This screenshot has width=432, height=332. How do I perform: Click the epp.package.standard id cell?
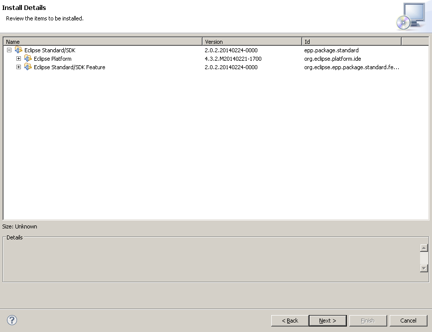[x=331, y=50]
